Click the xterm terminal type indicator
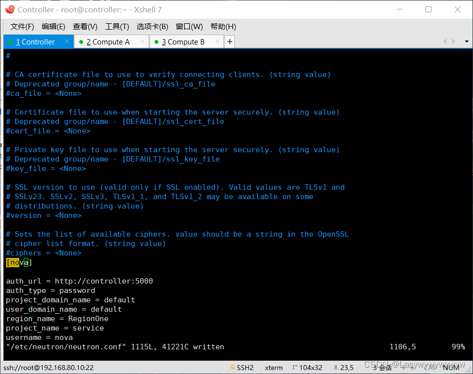This screenshot has height=374, width=473. [274, 368]
